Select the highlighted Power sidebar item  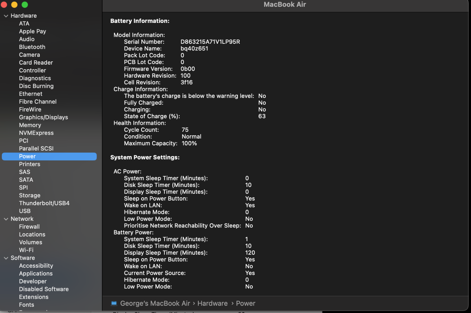(x=49, y=156)
